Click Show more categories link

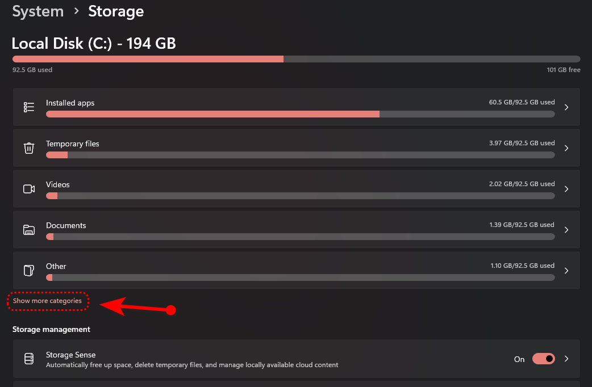click(48, 301)
